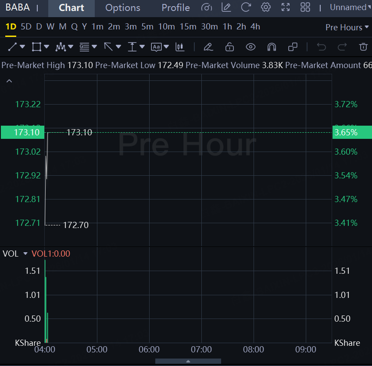Enable the magnet snap tool
Screen dimensions: 372x366
pyautogui.click(x=272, y=47)
